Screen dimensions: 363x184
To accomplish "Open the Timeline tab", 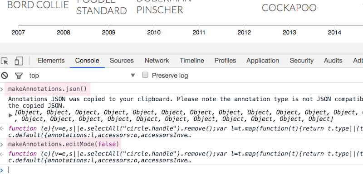I will 191,61.
